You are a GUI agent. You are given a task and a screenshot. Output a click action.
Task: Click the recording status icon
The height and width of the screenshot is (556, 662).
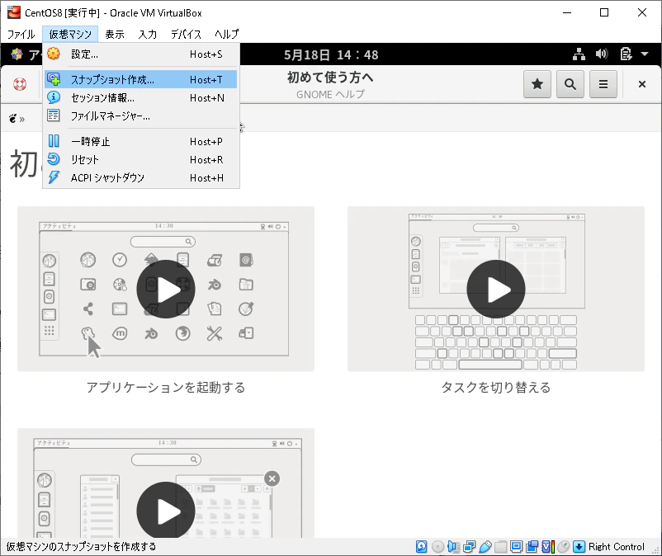click(x=532, y=547)
